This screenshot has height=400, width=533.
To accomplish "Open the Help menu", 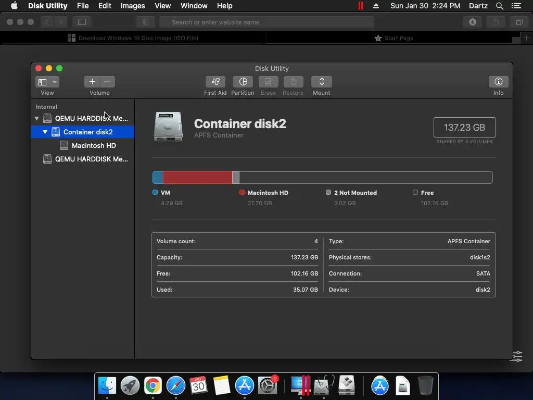I will click(x=225, y=6).
